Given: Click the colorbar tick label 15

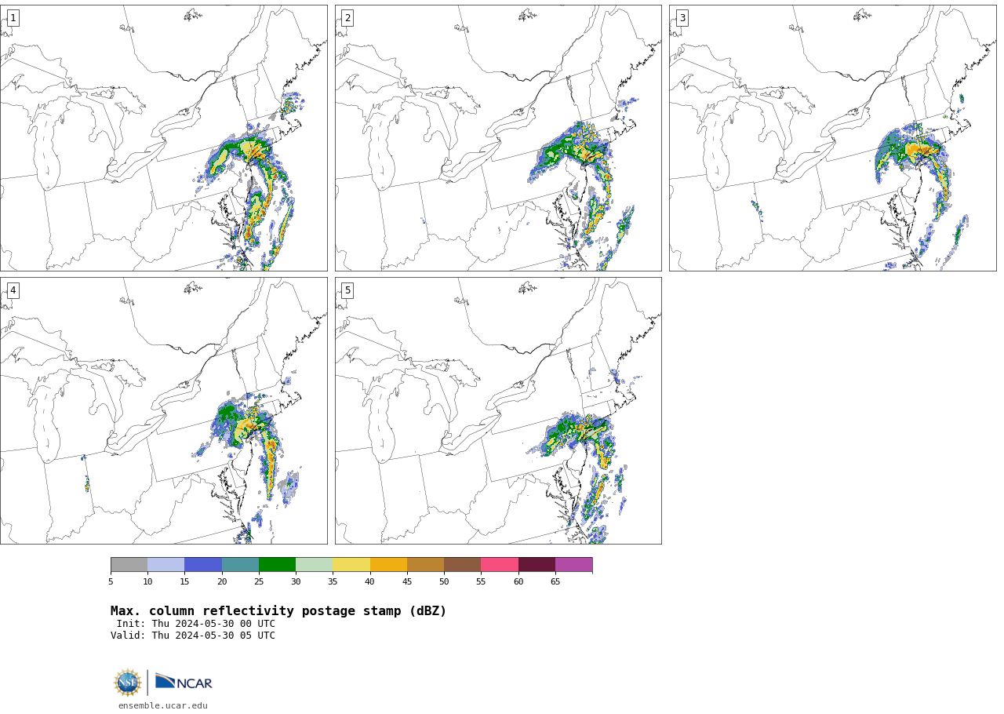Looking at the screenshot, I should [184, 582].
